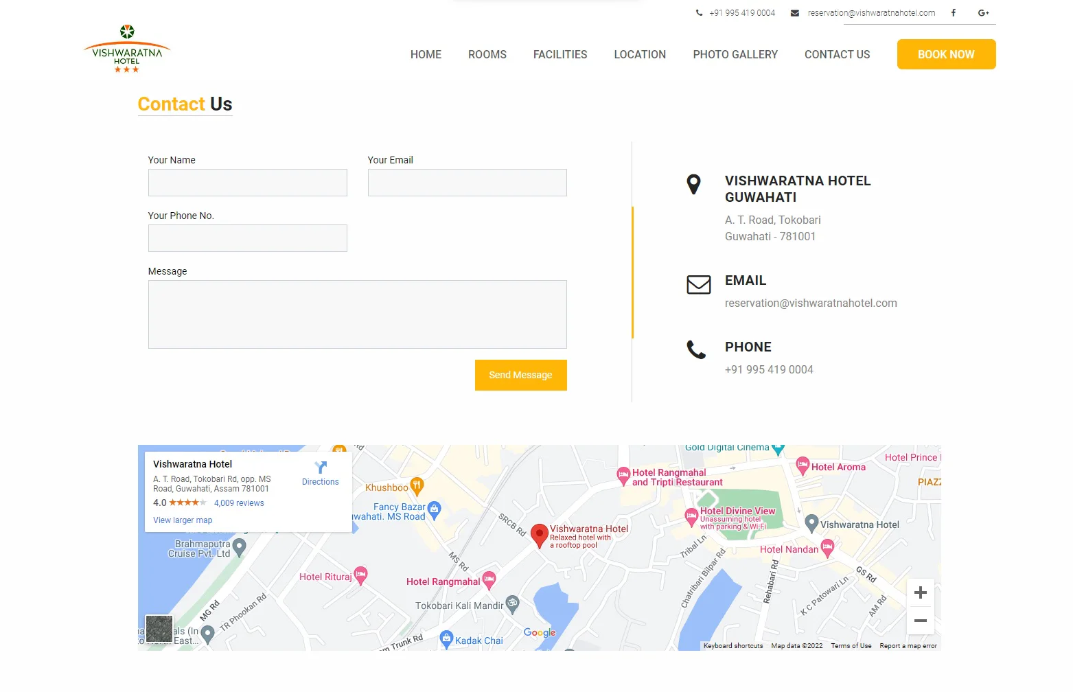Click the Directions link text on map card
This screenshot has width=1073, height=692.
pyautogui.click(x=321, y=482)
